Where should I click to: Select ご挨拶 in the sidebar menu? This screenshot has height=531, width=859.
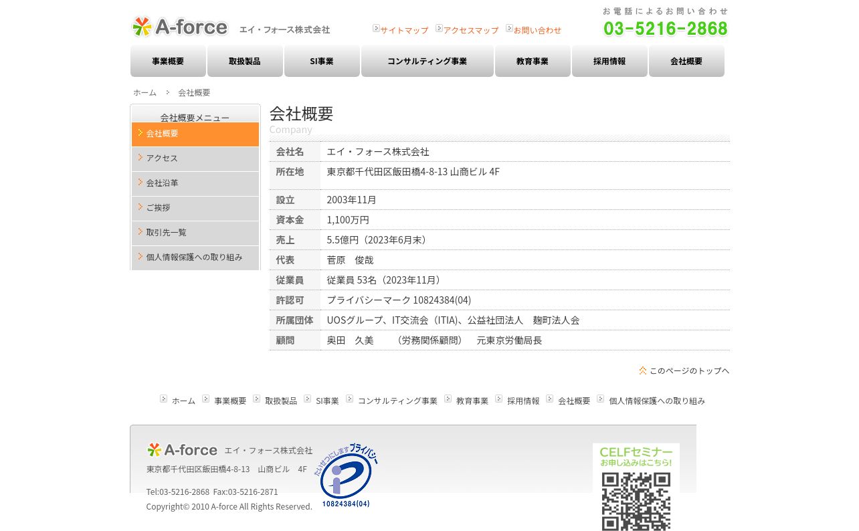[x=195, y=208]
